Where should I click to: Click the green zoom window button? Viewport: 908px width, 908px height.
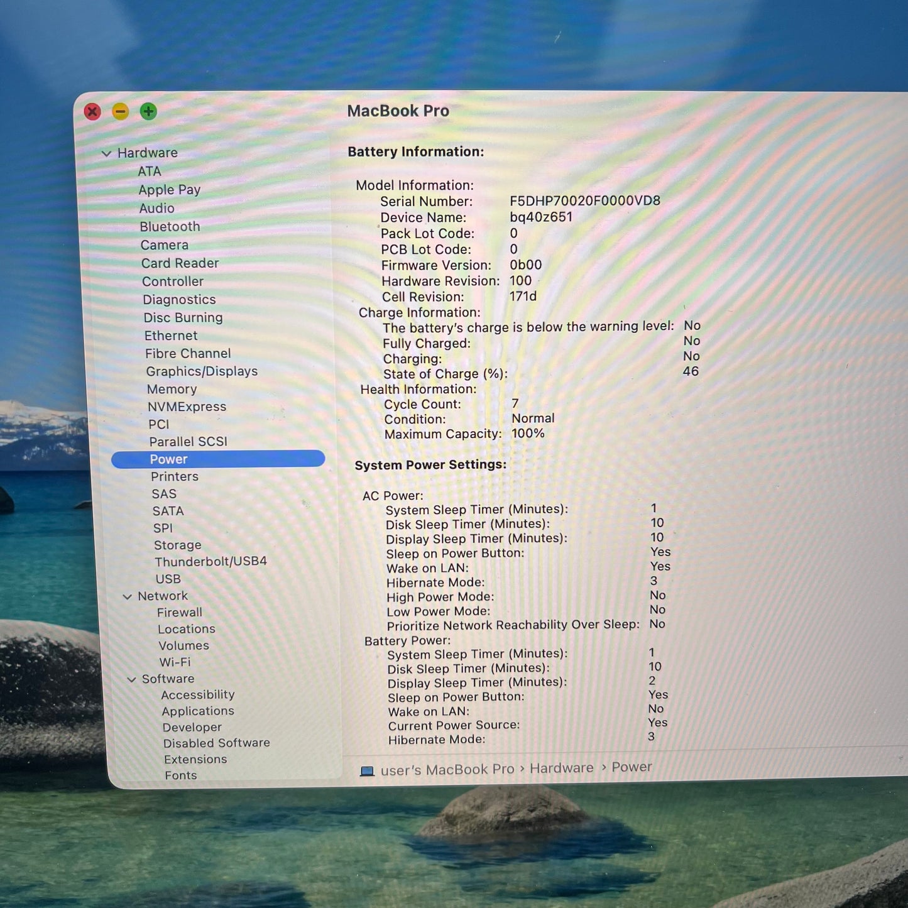pyautogui.click(x=148, y=112)
